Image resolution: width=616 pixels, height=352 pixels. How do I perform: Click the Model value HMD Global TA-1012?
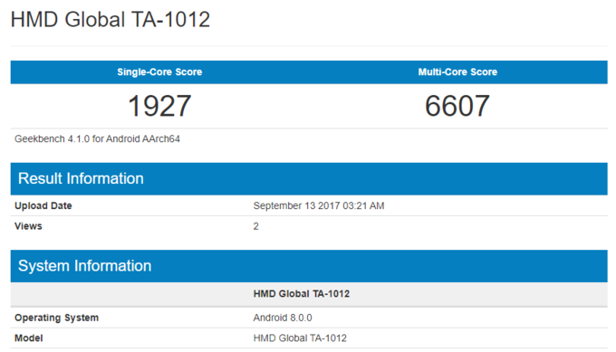[300, 338]
